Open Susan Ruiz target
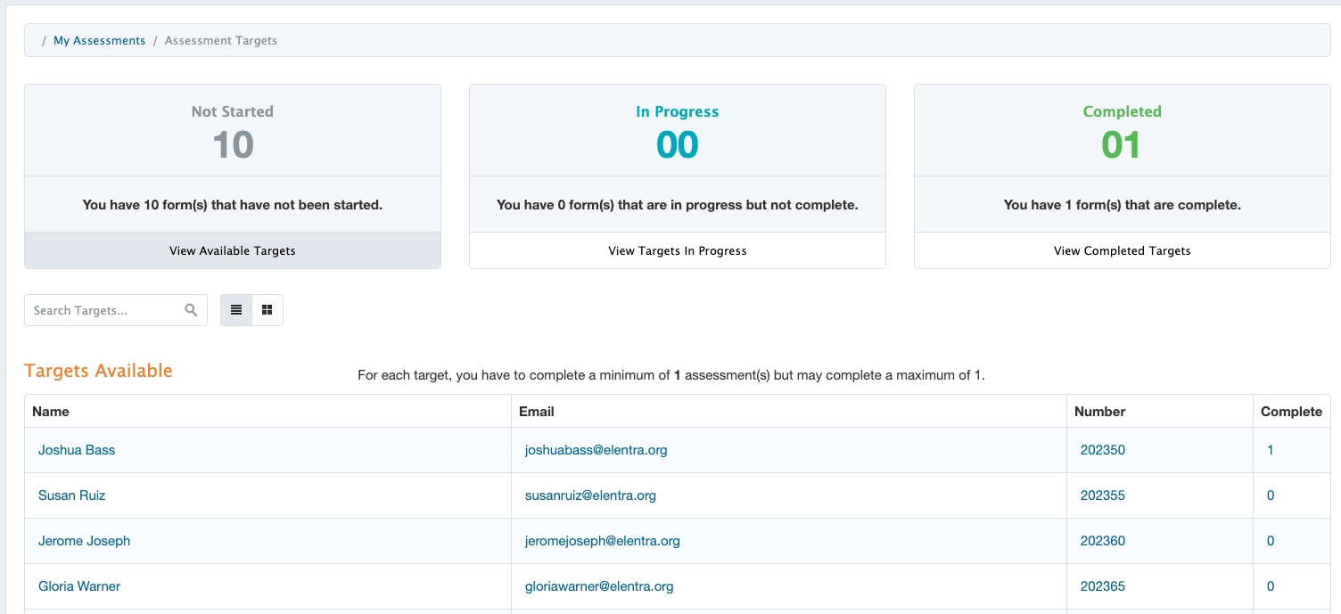1341x614 pixels. coord(71,495)
